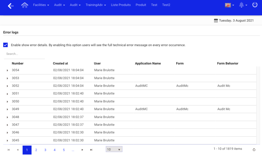Viewport: 262px width, 157px height.
Task: Open the Home page icon
Action: (25, 5)
